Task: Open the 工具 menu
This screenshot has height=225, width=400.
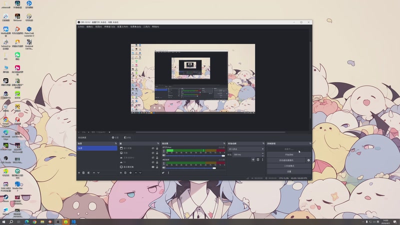Action: click(x=146, y=26)
